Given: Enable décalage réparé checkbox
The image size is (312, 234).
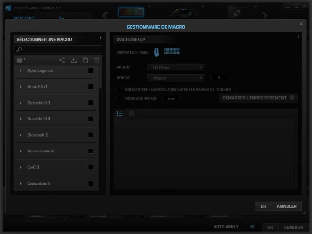Looking at the screenshot, I should tap(119, 98).
